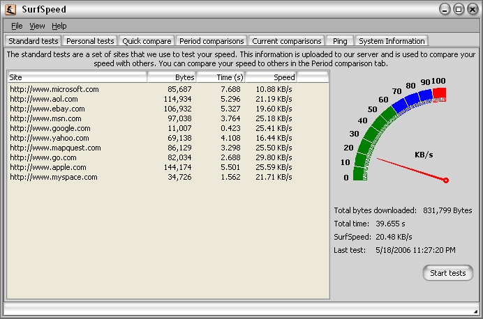The image size is (483, 319).
Task: Select the http://www.google.com result row
Action: pos(50,128)
